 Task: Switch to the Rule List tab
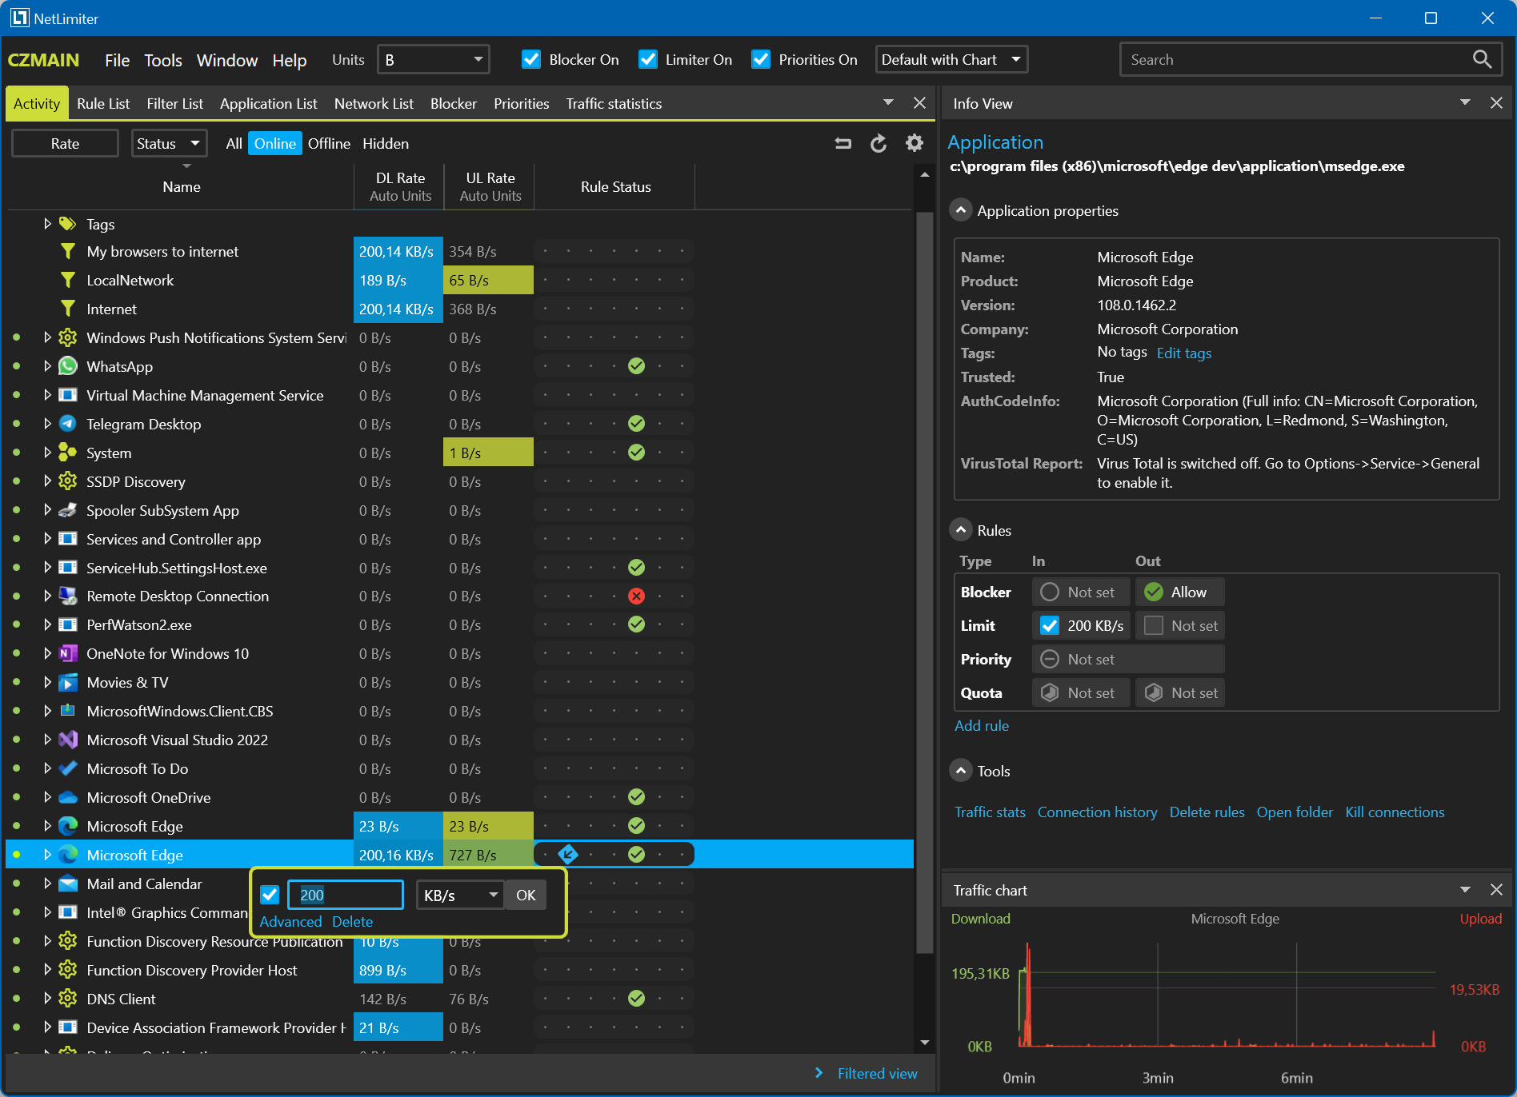103,104
